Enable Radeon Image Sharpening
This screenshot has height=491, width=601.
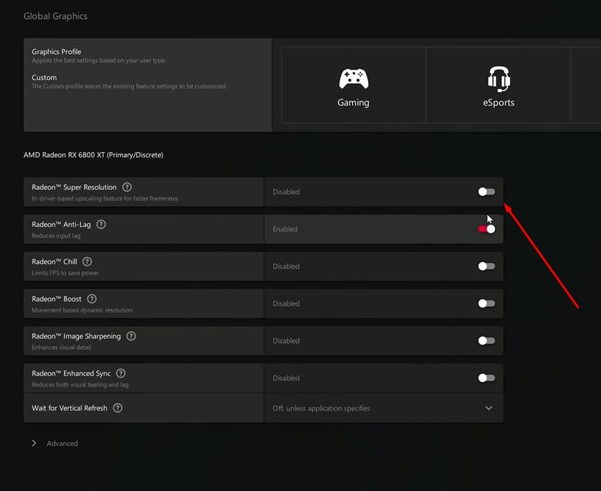(486, 341)
